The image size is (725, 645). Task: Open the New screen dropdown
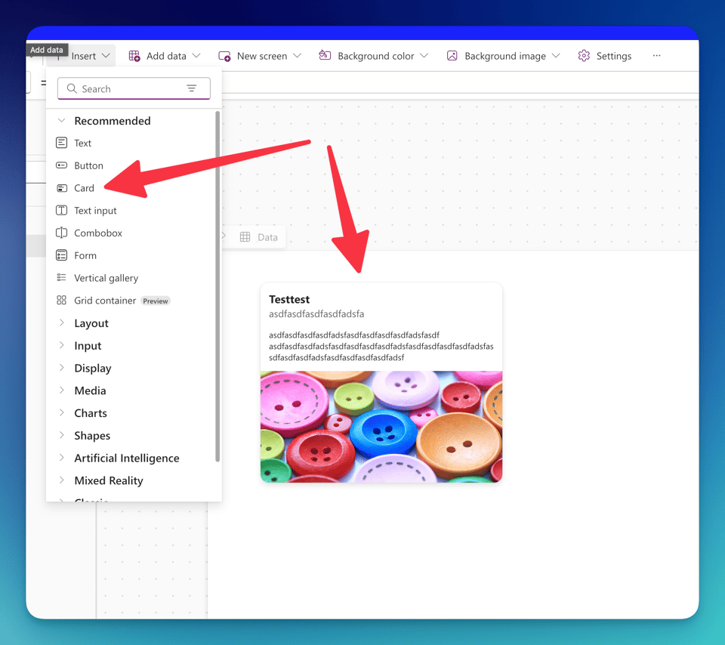click(x=260, y=56)
